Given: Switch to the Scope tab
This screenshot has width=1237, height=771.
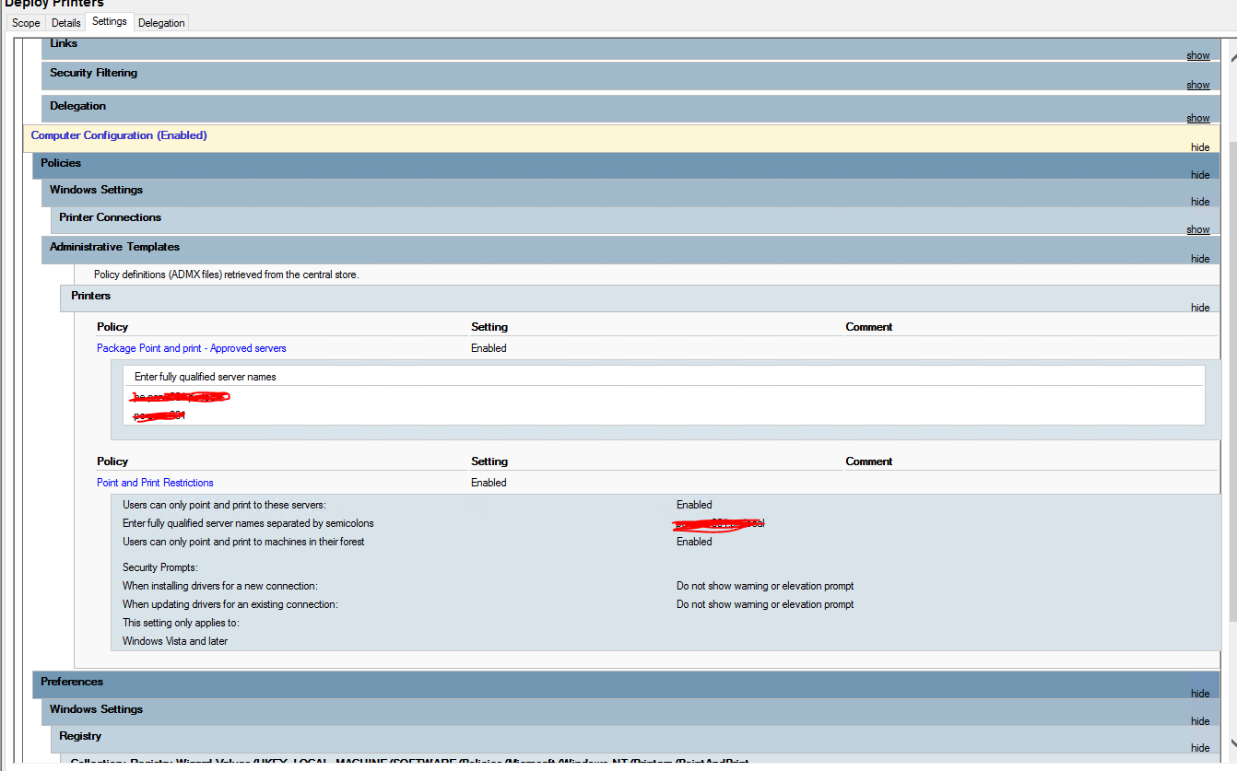Looking at the screenshot, I should tap(25, 22).
